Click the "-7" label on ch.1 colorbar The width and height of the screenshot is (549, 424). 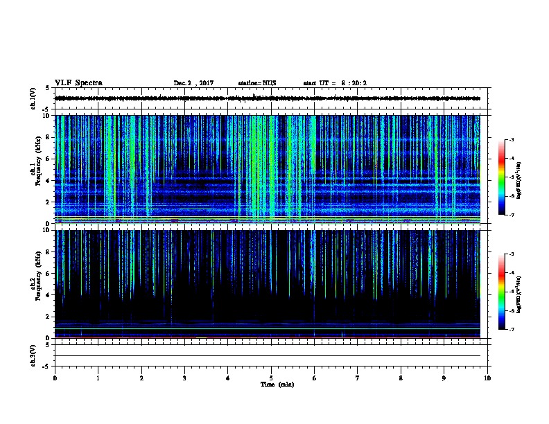[512, 215]
